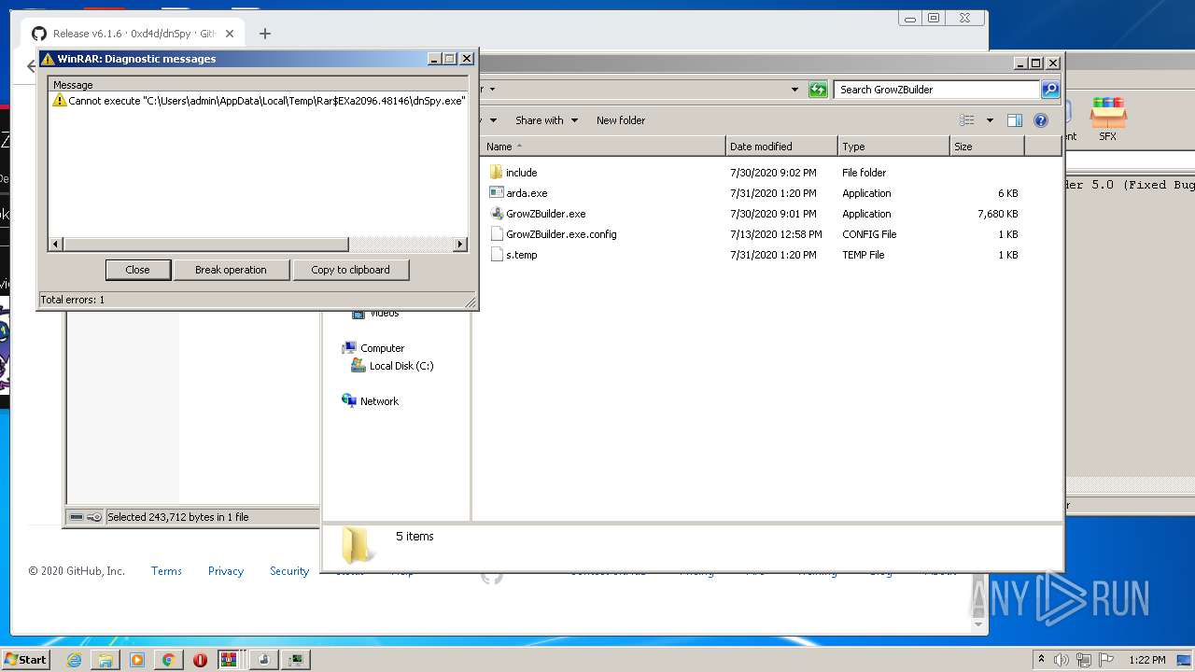The height and width of the screenshot is (672, 1195).
Task: Click the Message column header in the dialog
Action: 259,85
